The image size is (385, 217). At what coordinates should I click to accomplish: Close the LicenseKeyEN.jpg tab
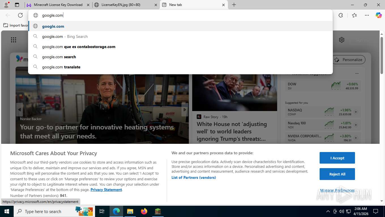(156, 5)
